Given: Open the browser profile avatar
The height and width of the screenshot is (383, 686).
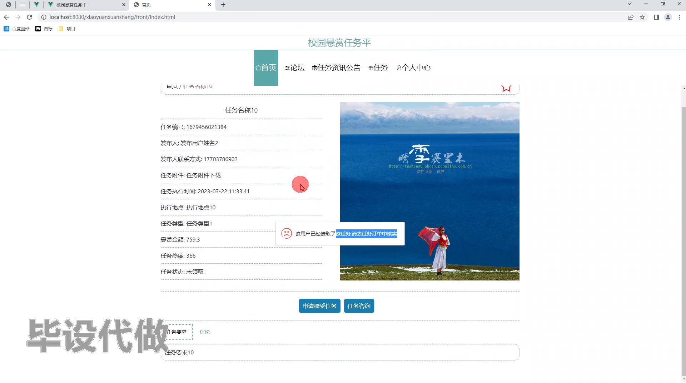Looking at the screenshot, I should (668, 17).
